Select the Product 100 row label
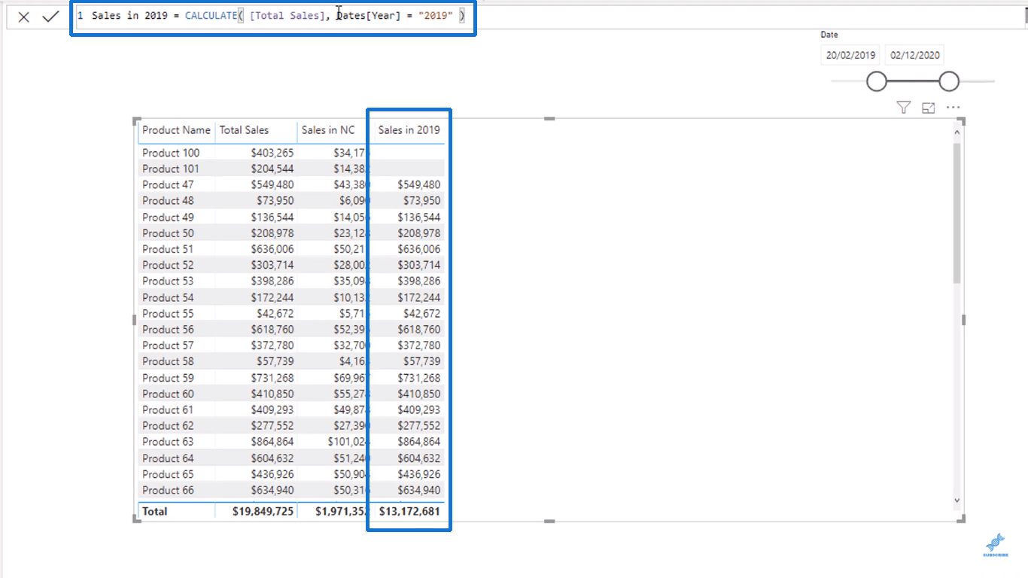1028x578 pixels. (x=171, y=153)
